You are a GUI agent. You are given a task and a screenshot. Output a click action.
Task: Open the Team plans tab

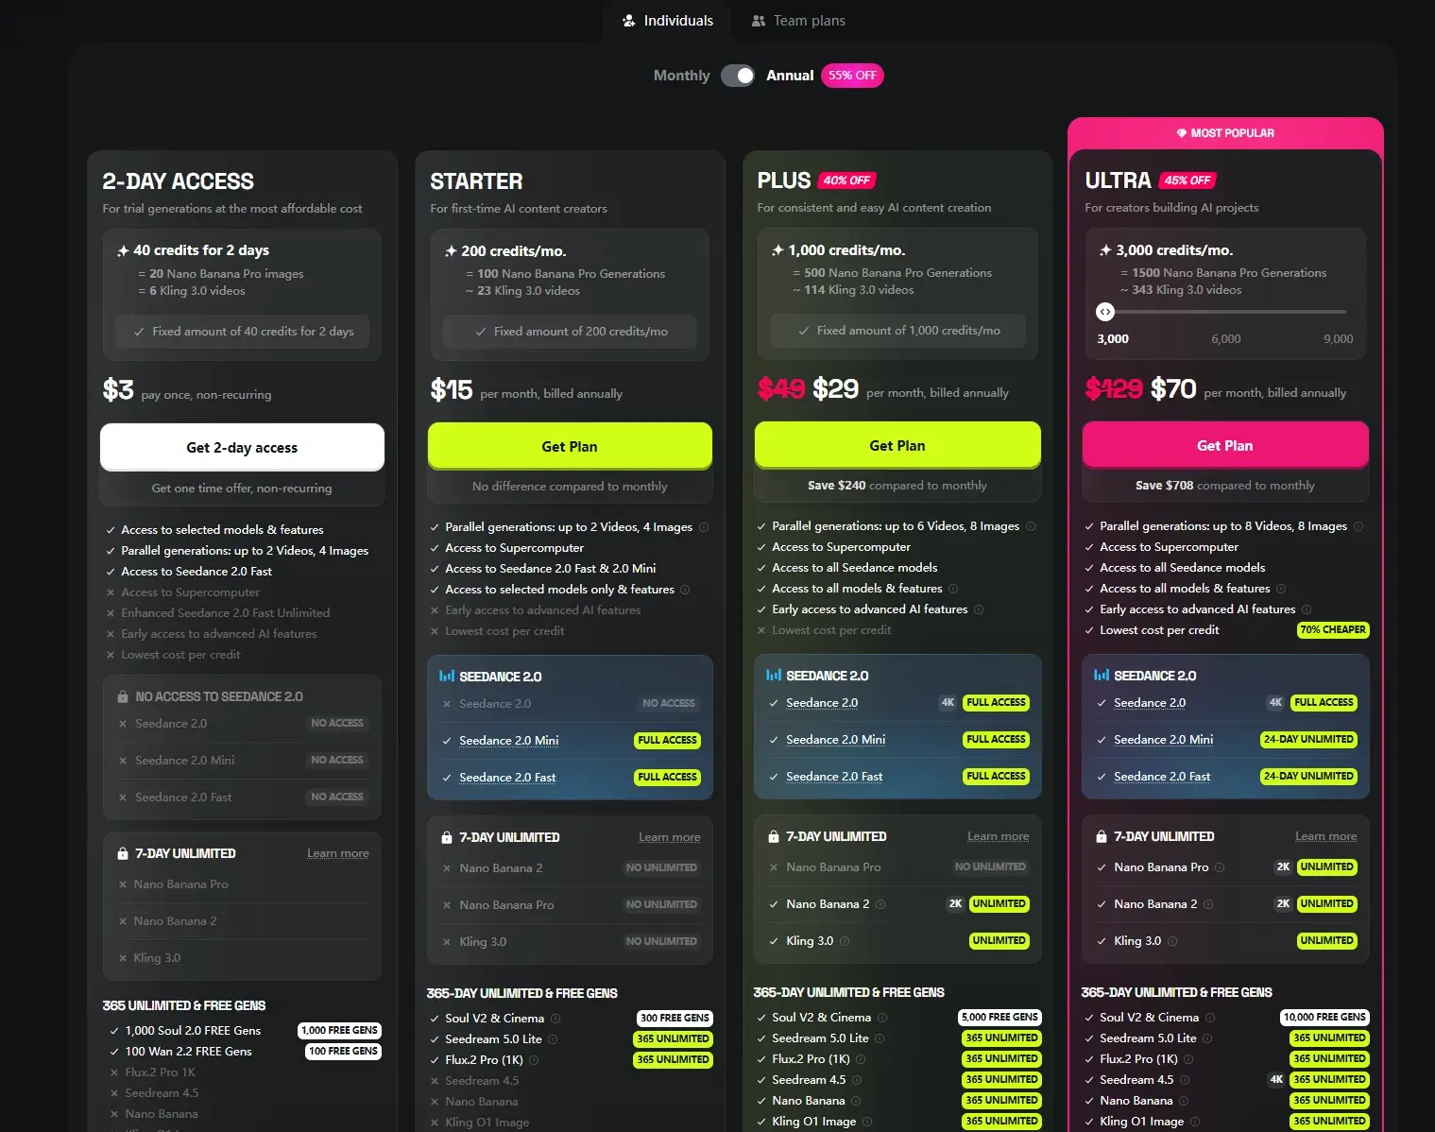coord(798,21)
